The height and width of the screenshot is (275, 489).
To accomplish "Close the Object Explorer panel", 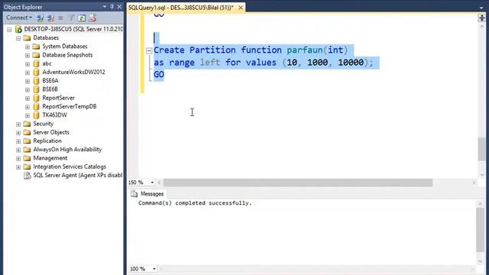I will [x=119, y=7].
